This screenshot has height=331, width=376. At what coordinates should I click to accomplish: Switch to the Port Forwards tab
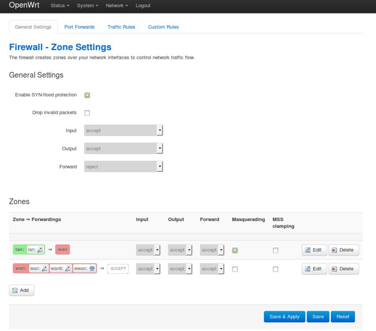79,27
